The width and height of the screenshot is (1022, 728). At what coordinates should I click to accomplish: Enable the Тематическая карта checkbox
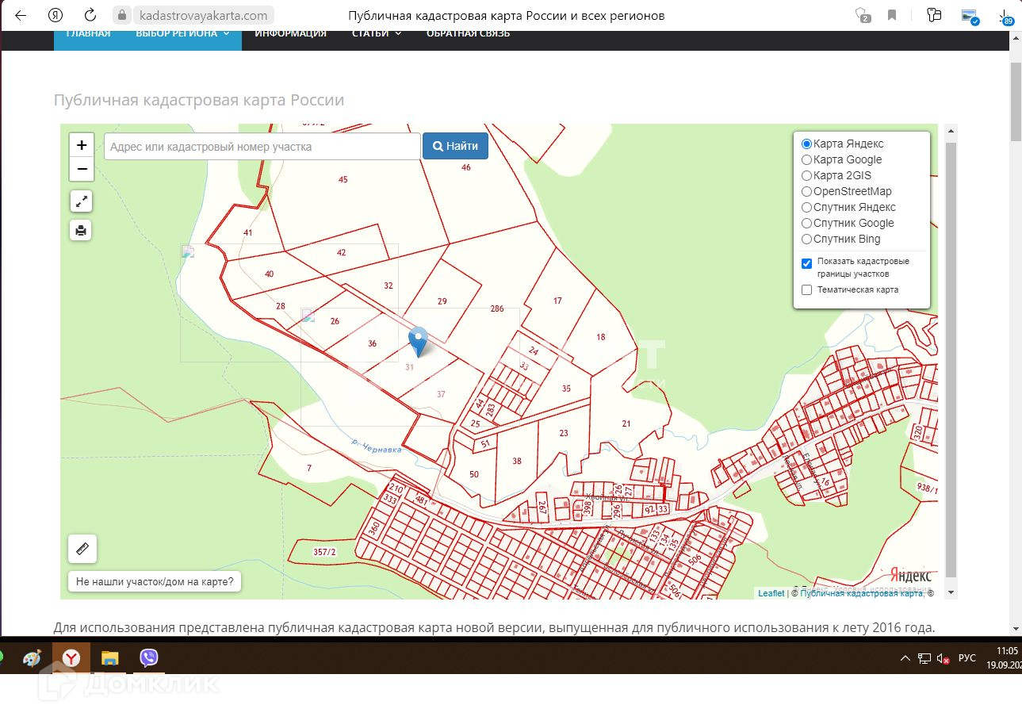(x=807, y=290)
